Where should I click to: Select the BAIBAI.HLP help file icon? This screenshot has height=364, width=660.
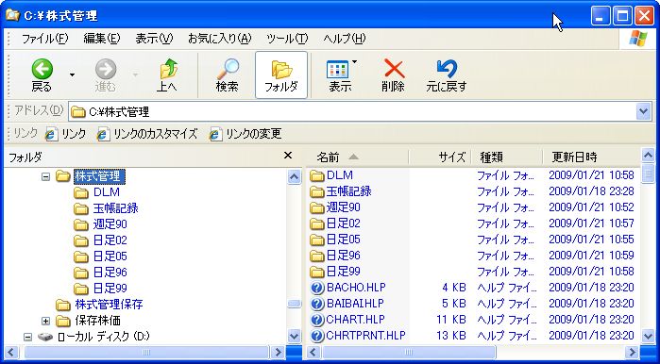[x=317, y=304]
